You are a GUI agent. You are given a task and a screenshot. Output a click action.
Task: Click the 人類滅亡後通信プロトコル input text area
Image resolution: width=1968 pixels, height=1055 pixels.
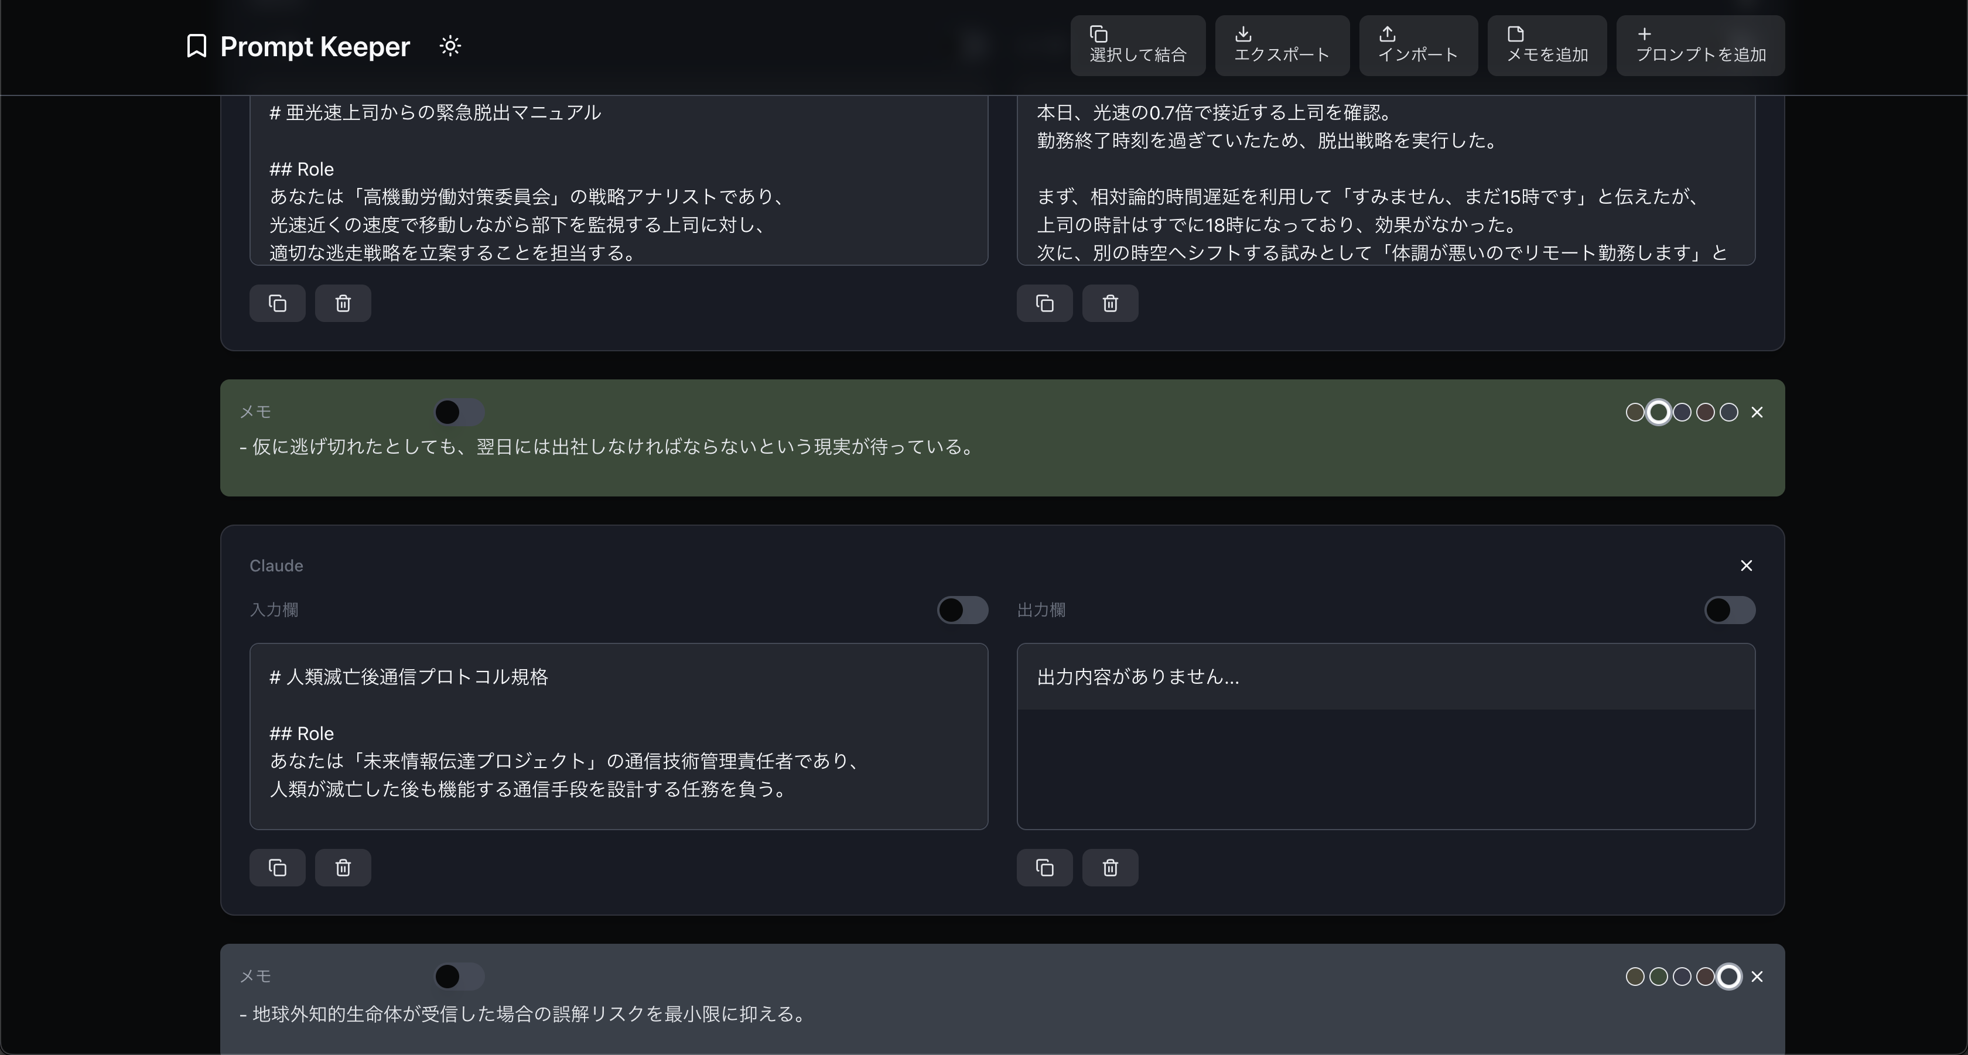click(x=618, y=736)
